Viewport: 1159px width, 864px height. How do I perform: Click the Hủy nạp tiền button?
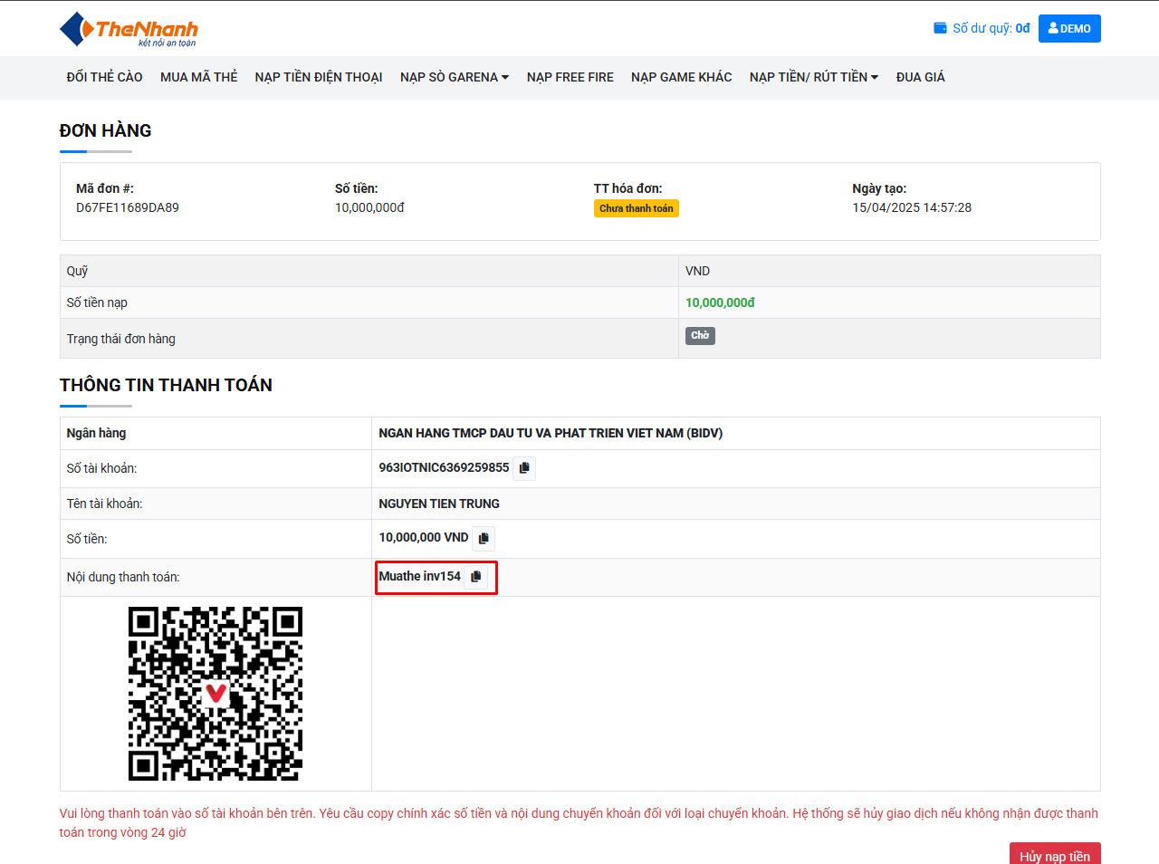[x=1055, y=855]
